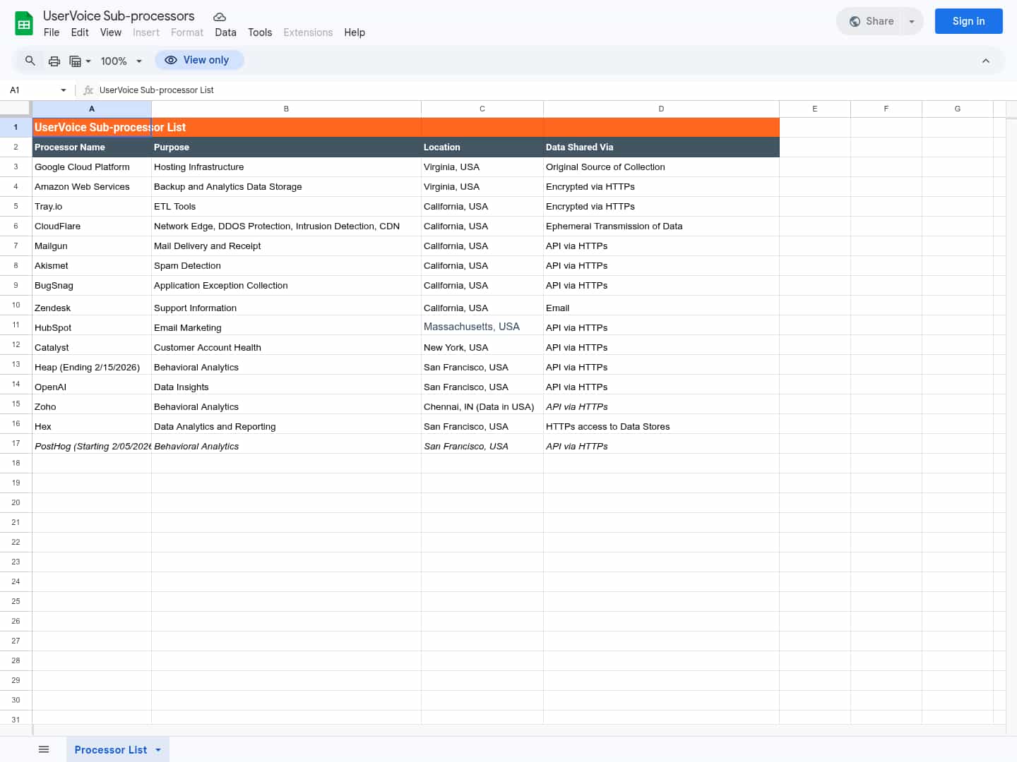
Task: Click the Google Sheets home logo
Action: click(x=24, y=23)
